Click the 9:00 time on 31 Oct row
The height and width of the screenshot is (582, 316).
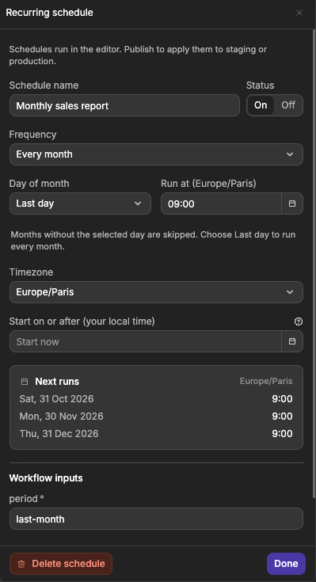[x=282, y=399]
